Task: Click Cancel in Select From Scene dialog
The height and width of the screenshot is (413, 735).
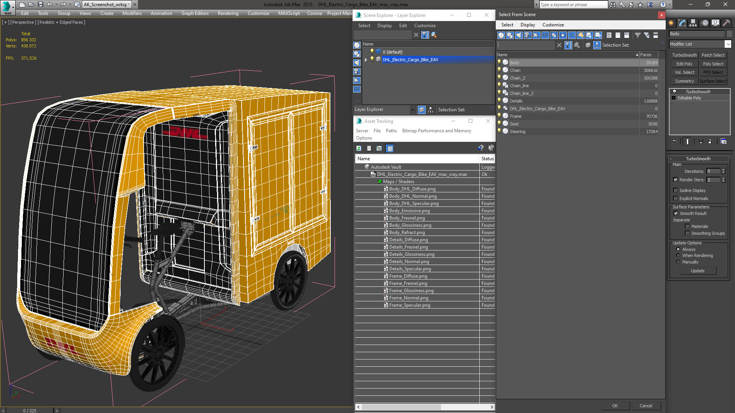Action: click(646, 406)
